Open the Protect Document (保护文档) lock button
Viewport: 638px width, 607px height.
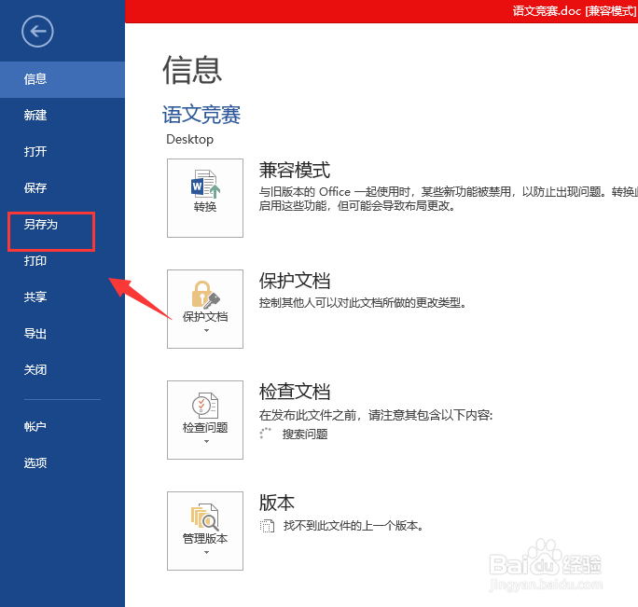click(x=205, y=309)
